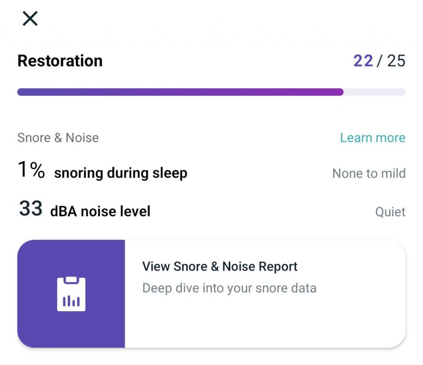Tap the purple 22 score number

tap(363, 61)
